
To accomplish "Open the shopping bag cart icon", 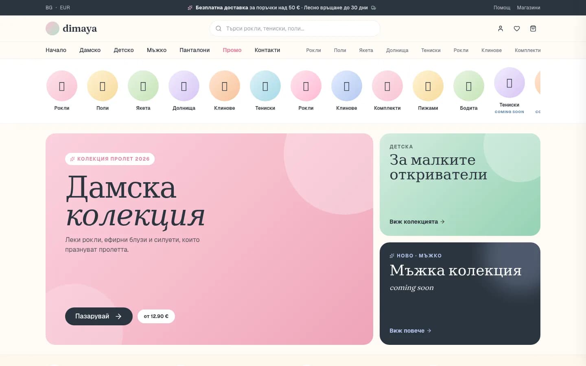I will click(x=533, y=28).
